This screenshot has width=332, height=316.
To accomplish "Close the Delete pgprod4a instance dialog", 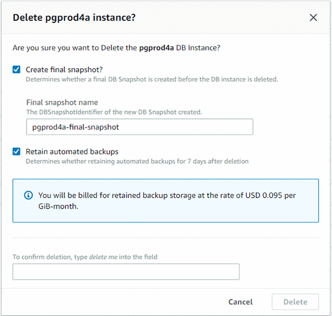I will pos(313,18).
